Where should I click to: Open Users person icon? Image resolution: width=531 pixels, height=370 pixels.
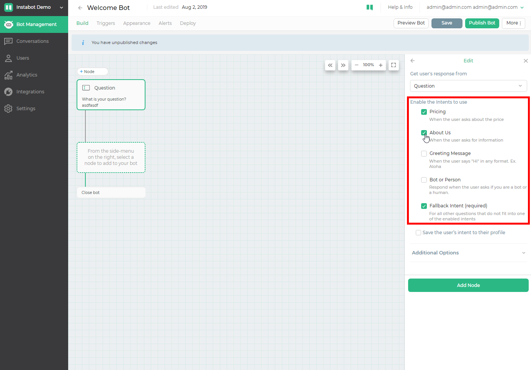[8, 58]
